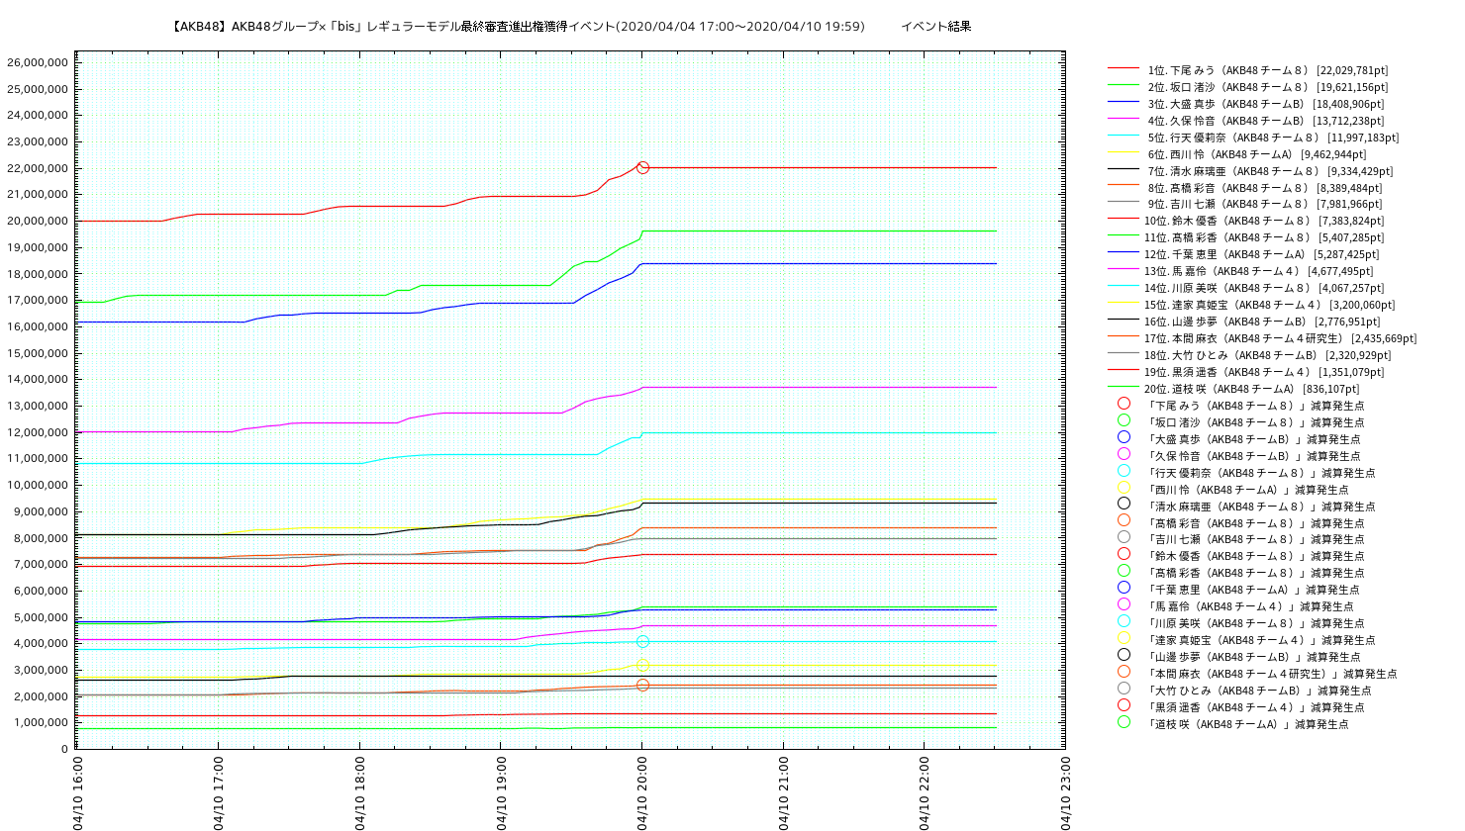Select legend entry 11位 髙橋 彩香 [5,407,285pt]
The image size is (1465, 831).
(1264, 237)
